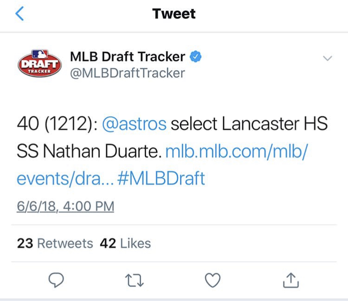Open the #MLBDraft hashtag

161,178
